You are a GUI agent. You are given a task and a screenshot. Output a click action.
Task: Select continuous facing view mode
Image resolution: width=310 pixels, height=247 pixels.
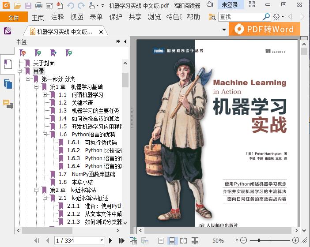coord(195,240)
